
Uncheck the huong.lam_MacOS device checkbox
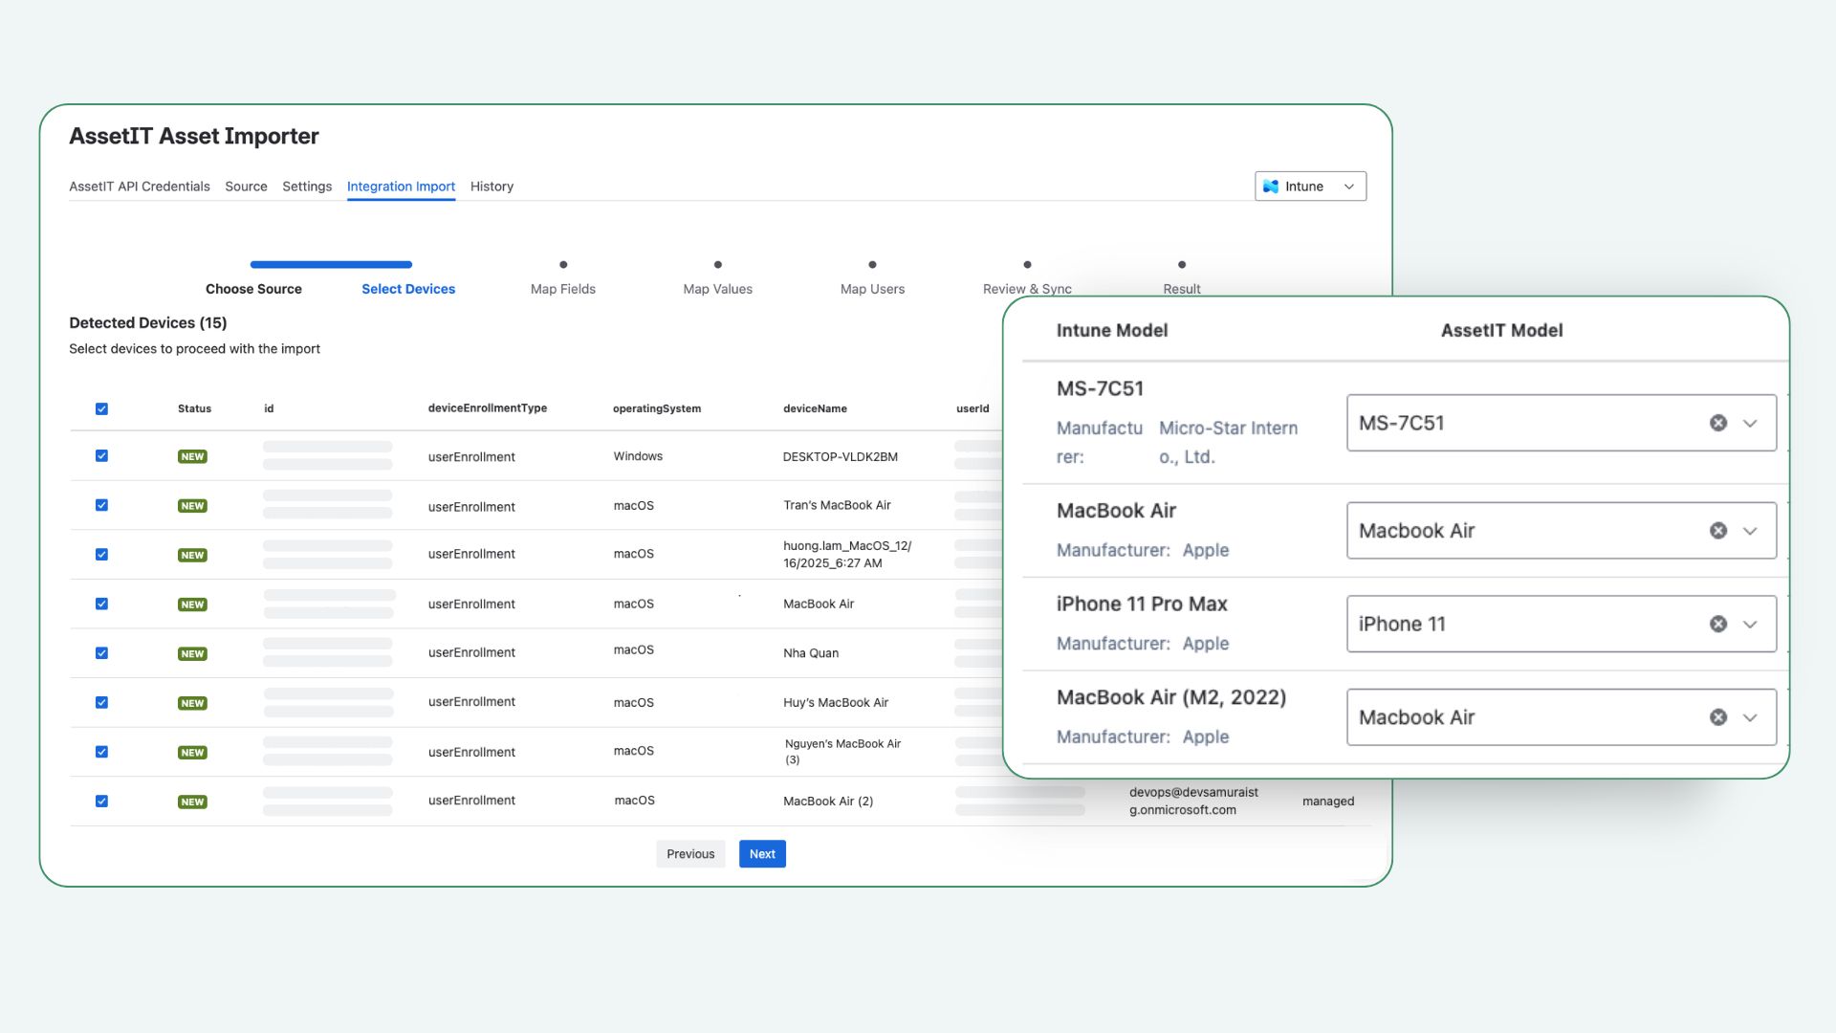(x=101, y=555)
